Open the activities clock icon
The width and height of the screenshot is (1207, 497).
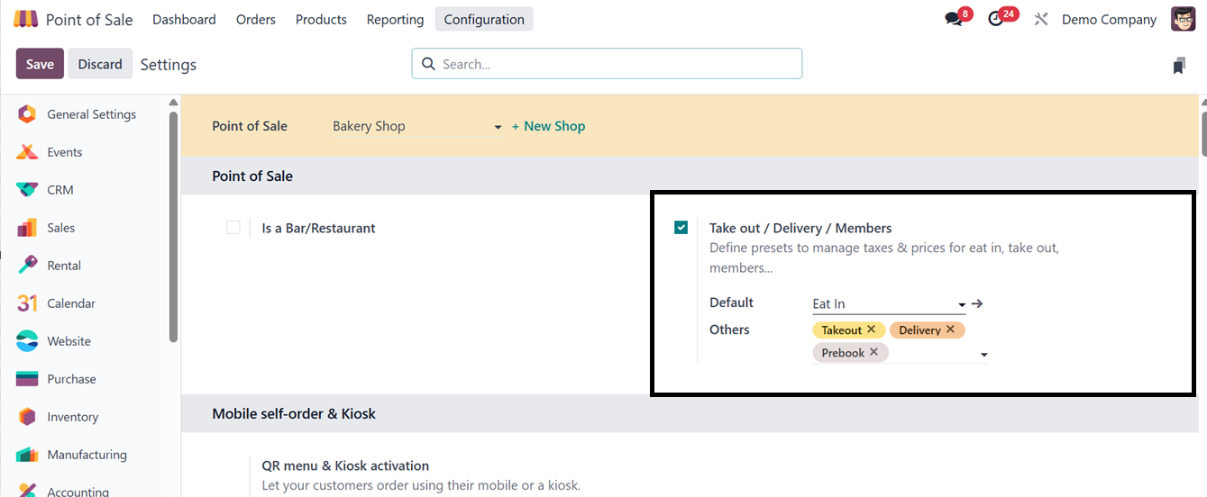(996, 19)
